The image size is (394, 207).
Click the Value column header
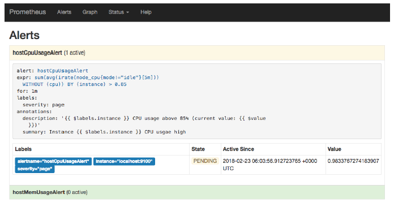coord(334,149)
